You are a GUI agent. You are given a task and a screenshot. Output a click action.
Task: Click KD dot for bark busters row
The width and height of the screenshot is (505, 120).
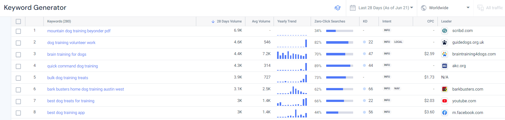click(364, 89)
